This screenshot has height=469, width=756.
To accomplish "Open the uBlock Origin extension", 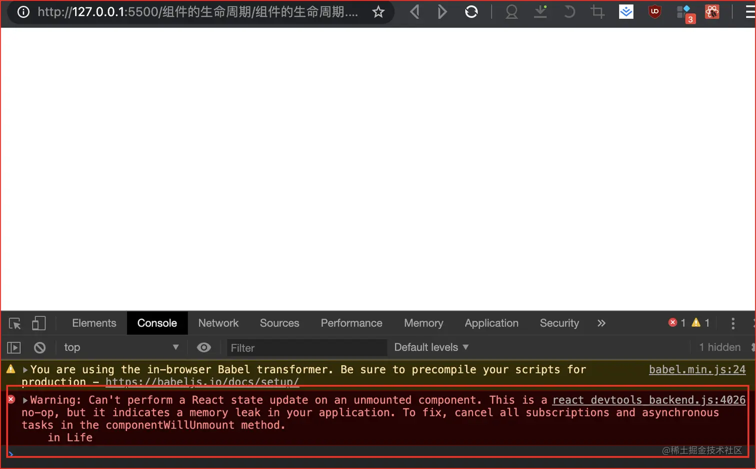I will point(654,11).
